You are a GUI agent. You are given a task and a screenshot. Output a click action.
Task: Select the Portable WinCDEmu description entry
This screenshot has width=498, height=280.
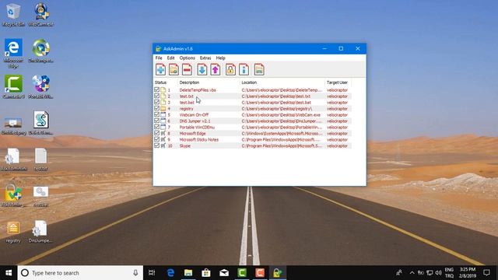coord(197,128)
